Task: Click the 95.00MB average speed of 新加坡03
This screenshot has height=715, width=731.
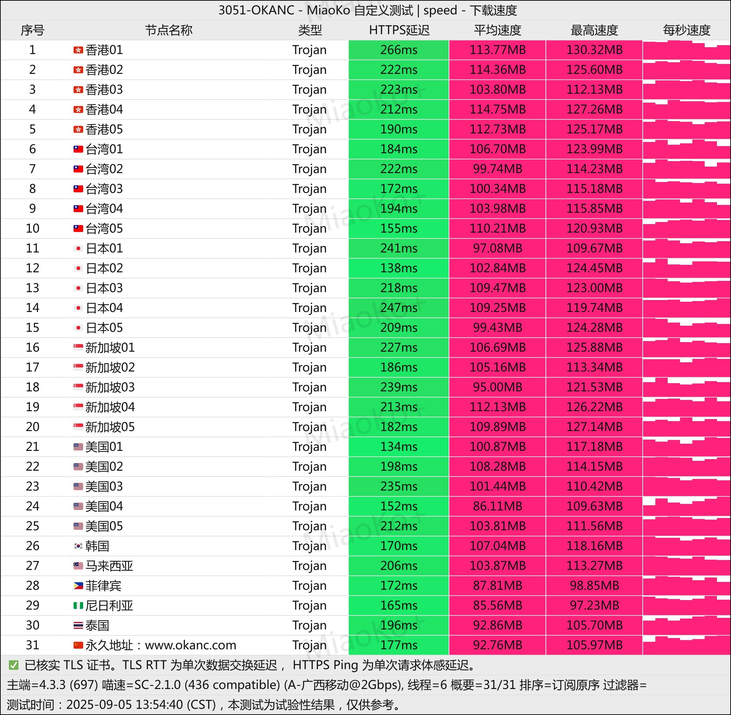Action: pyautogui.click(x=497, y=387)
